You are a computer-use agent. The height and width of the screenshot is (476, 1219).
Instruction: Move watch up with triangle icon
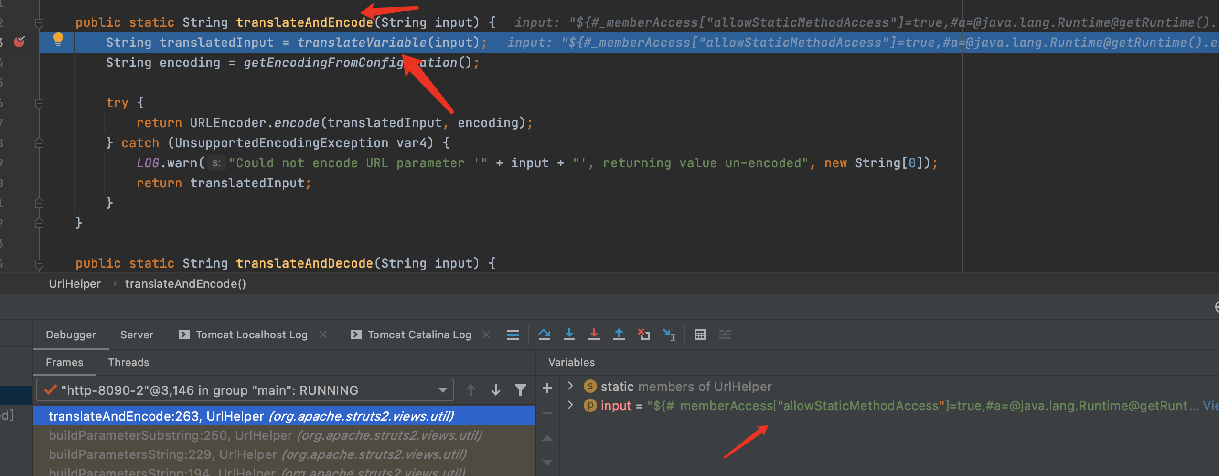pos(547,438)
